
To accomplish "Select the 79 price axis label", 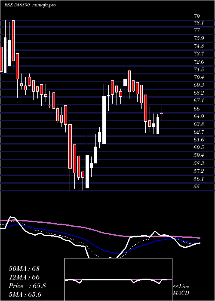I will tap(197, 15).
